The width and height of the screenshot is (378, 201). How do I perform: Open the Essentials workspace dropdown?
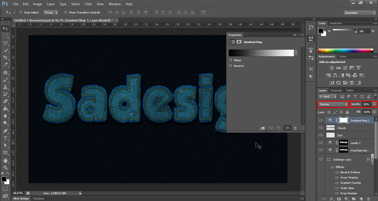point(359,13)
